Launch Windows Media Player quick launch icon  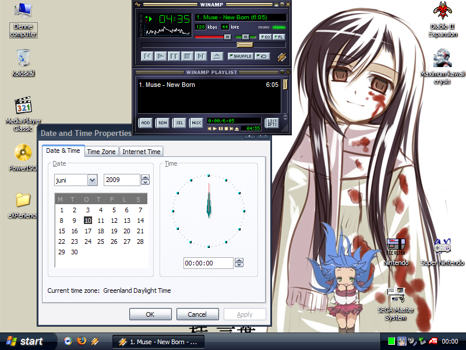coord(68,341)
